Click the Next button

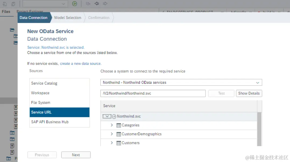[x=76, y=155]
